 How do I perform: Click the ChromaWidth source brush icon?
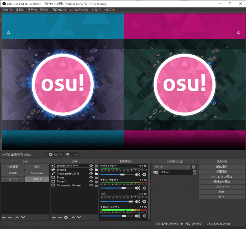click(x=53, y=174)
